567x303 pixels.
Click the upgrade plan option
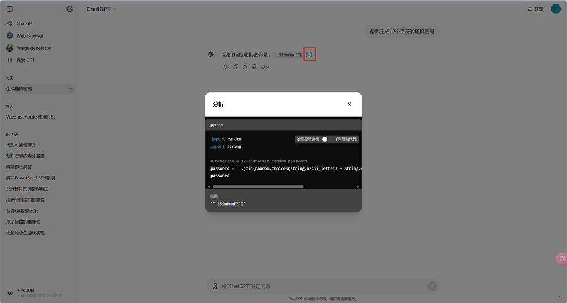point(40,292)
